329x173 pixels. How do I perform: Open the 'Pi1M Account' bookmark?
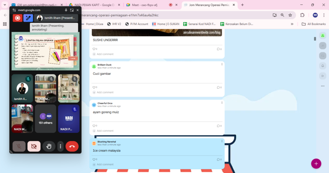tap(137, 24)
